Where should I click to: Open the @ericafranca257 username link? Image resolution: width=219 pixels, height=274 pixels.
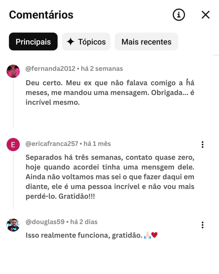(52, 144)
